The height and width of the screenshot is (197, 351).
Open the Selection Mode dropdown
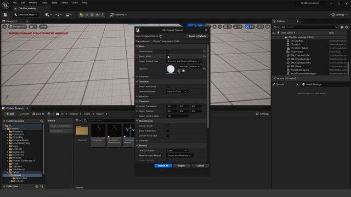point(26,15)
